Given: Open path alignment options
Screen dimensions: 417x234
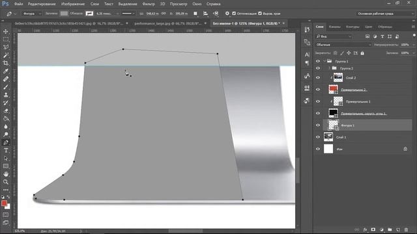Looking at the screenshot, I should click(205, 14).
